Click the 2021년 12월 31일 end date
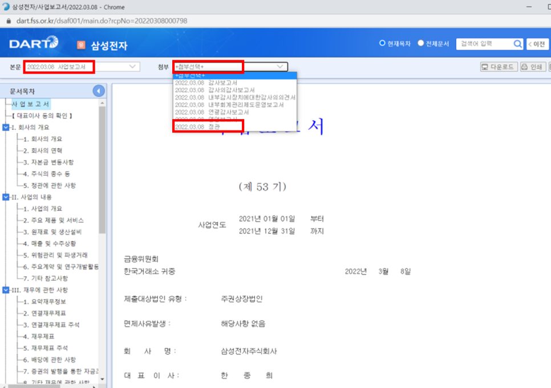Viewport: 551px width, 388px height. (x=267, y=231)
